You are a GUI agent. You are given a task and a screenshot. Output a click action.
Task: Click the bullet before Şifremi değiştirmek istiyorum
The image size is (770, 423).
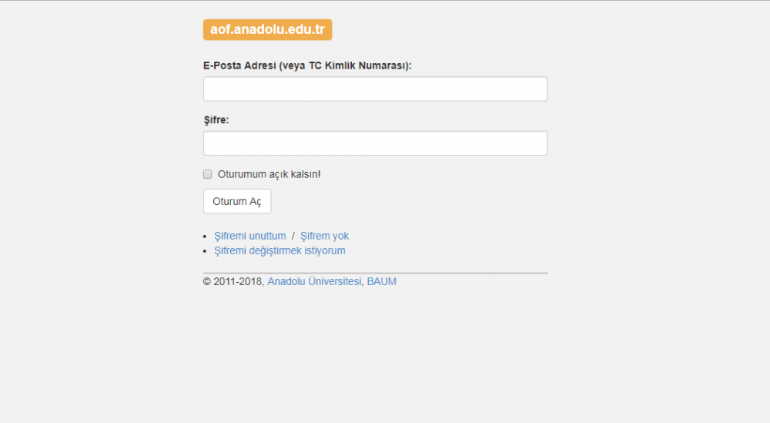(205, 251)
